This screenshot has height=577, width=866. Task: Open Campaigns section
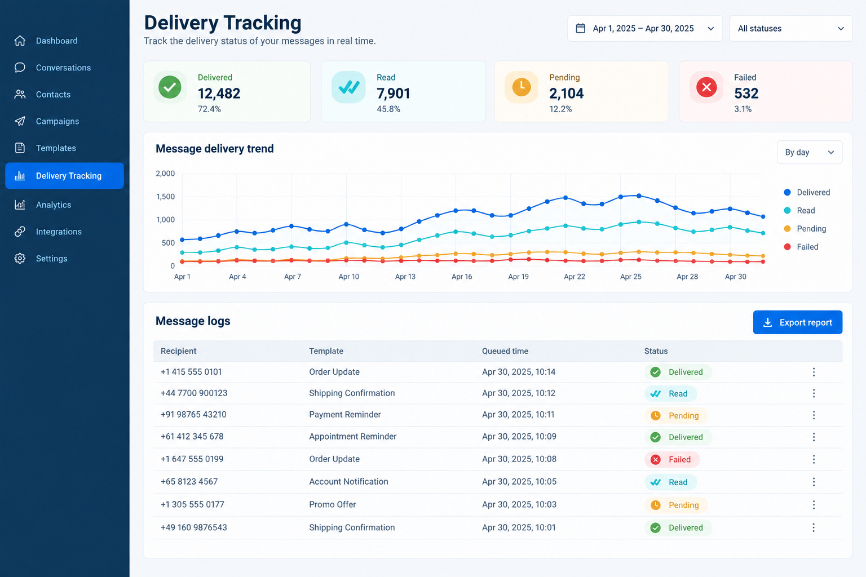(58, 121)
